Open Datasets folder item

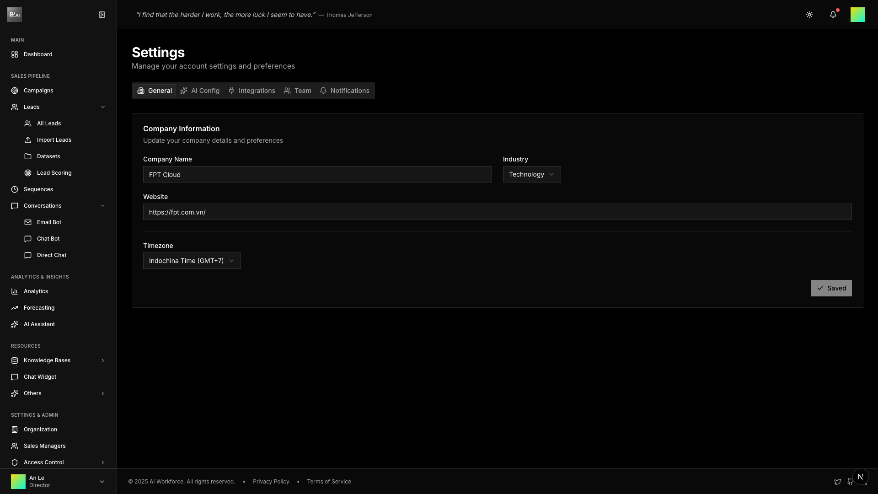48,156
